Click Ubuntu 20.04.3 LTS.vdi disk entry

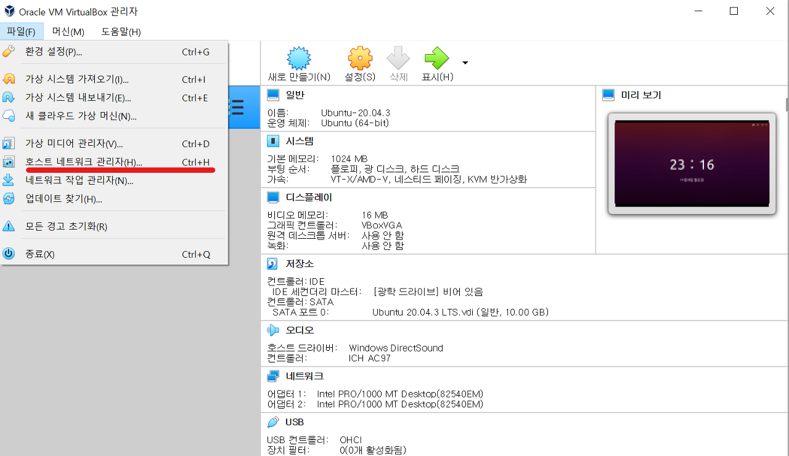[460, 312]
